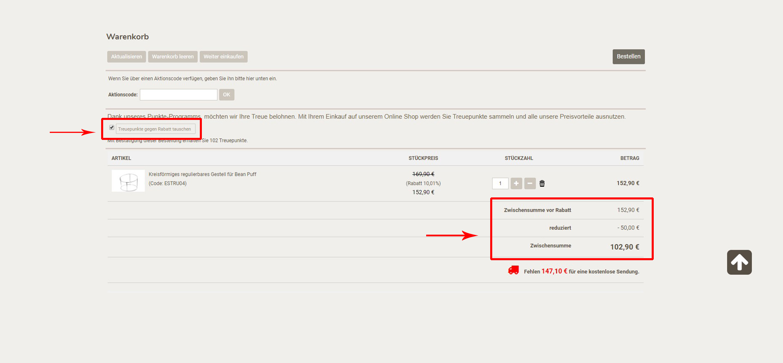The height and width of the screenshot is (363, 783).
Task: Click the 102,90 € Zwischensumme total
Action: coord(624,247)
